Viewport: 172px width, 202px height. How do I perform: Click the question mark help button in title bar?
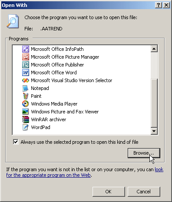tap(159, 5)
